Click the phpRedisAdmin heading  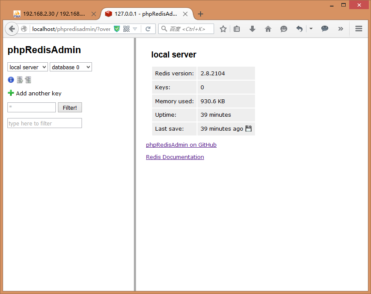point(44,50)
